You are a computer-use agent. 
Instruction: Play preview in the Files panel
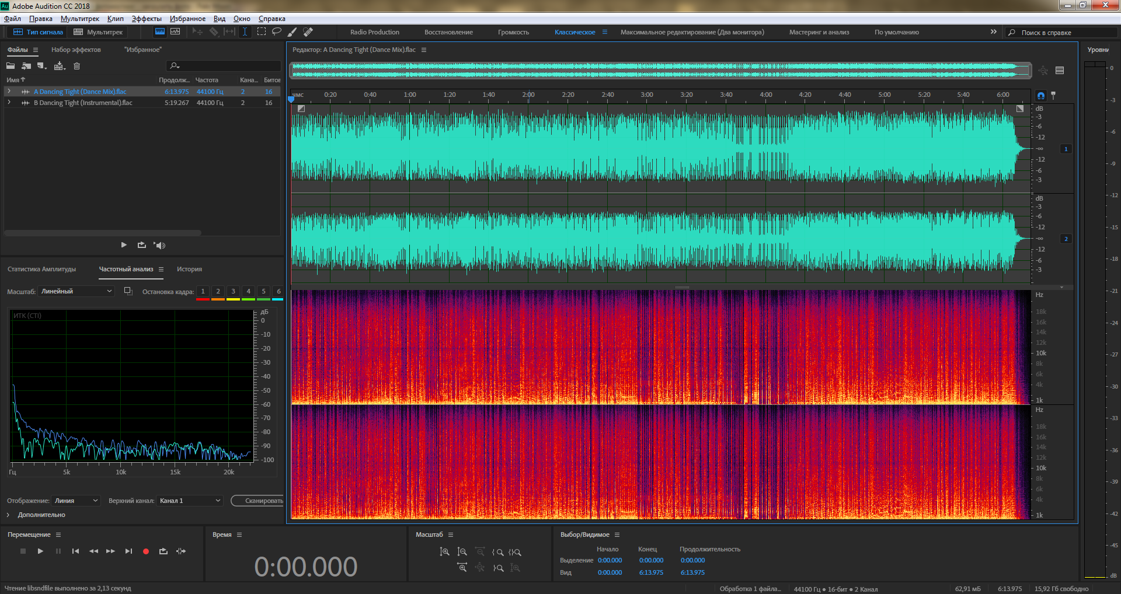point(124,245)
